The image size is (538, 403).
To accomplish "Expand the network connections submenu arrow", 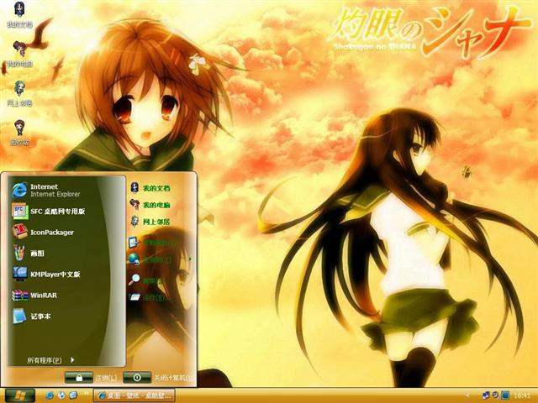I will click(x=190, y=259).
